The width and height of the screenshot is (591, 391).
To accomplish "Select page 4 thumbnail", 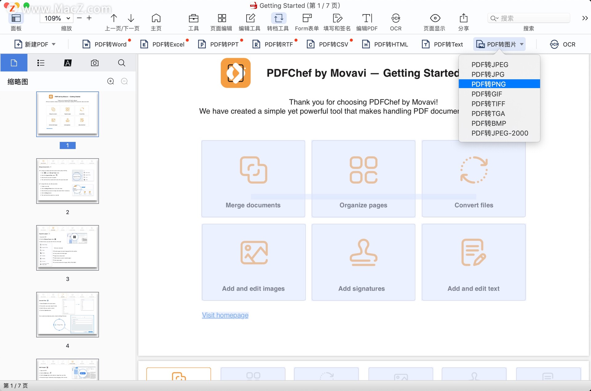I will pyautogui.click(x=67, y=314).
